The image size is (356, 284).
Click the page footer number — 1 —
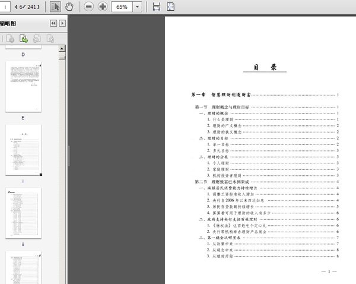pos(329,272)
